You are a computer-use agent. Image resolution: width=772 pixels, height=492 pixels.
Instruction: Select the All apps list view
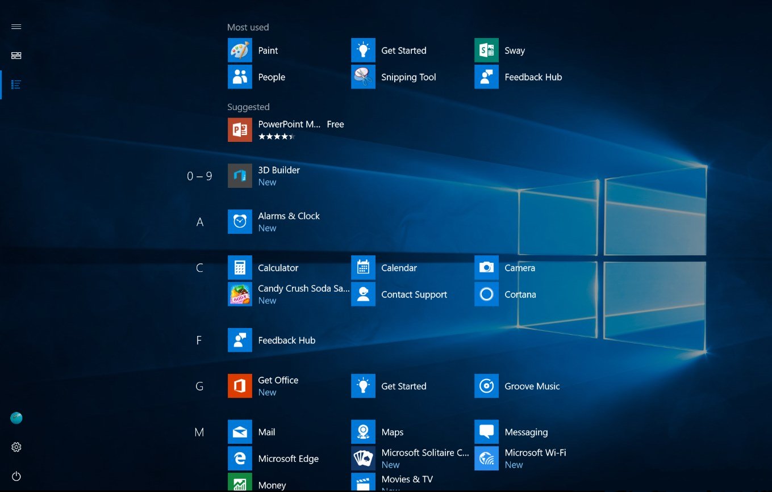16,85
